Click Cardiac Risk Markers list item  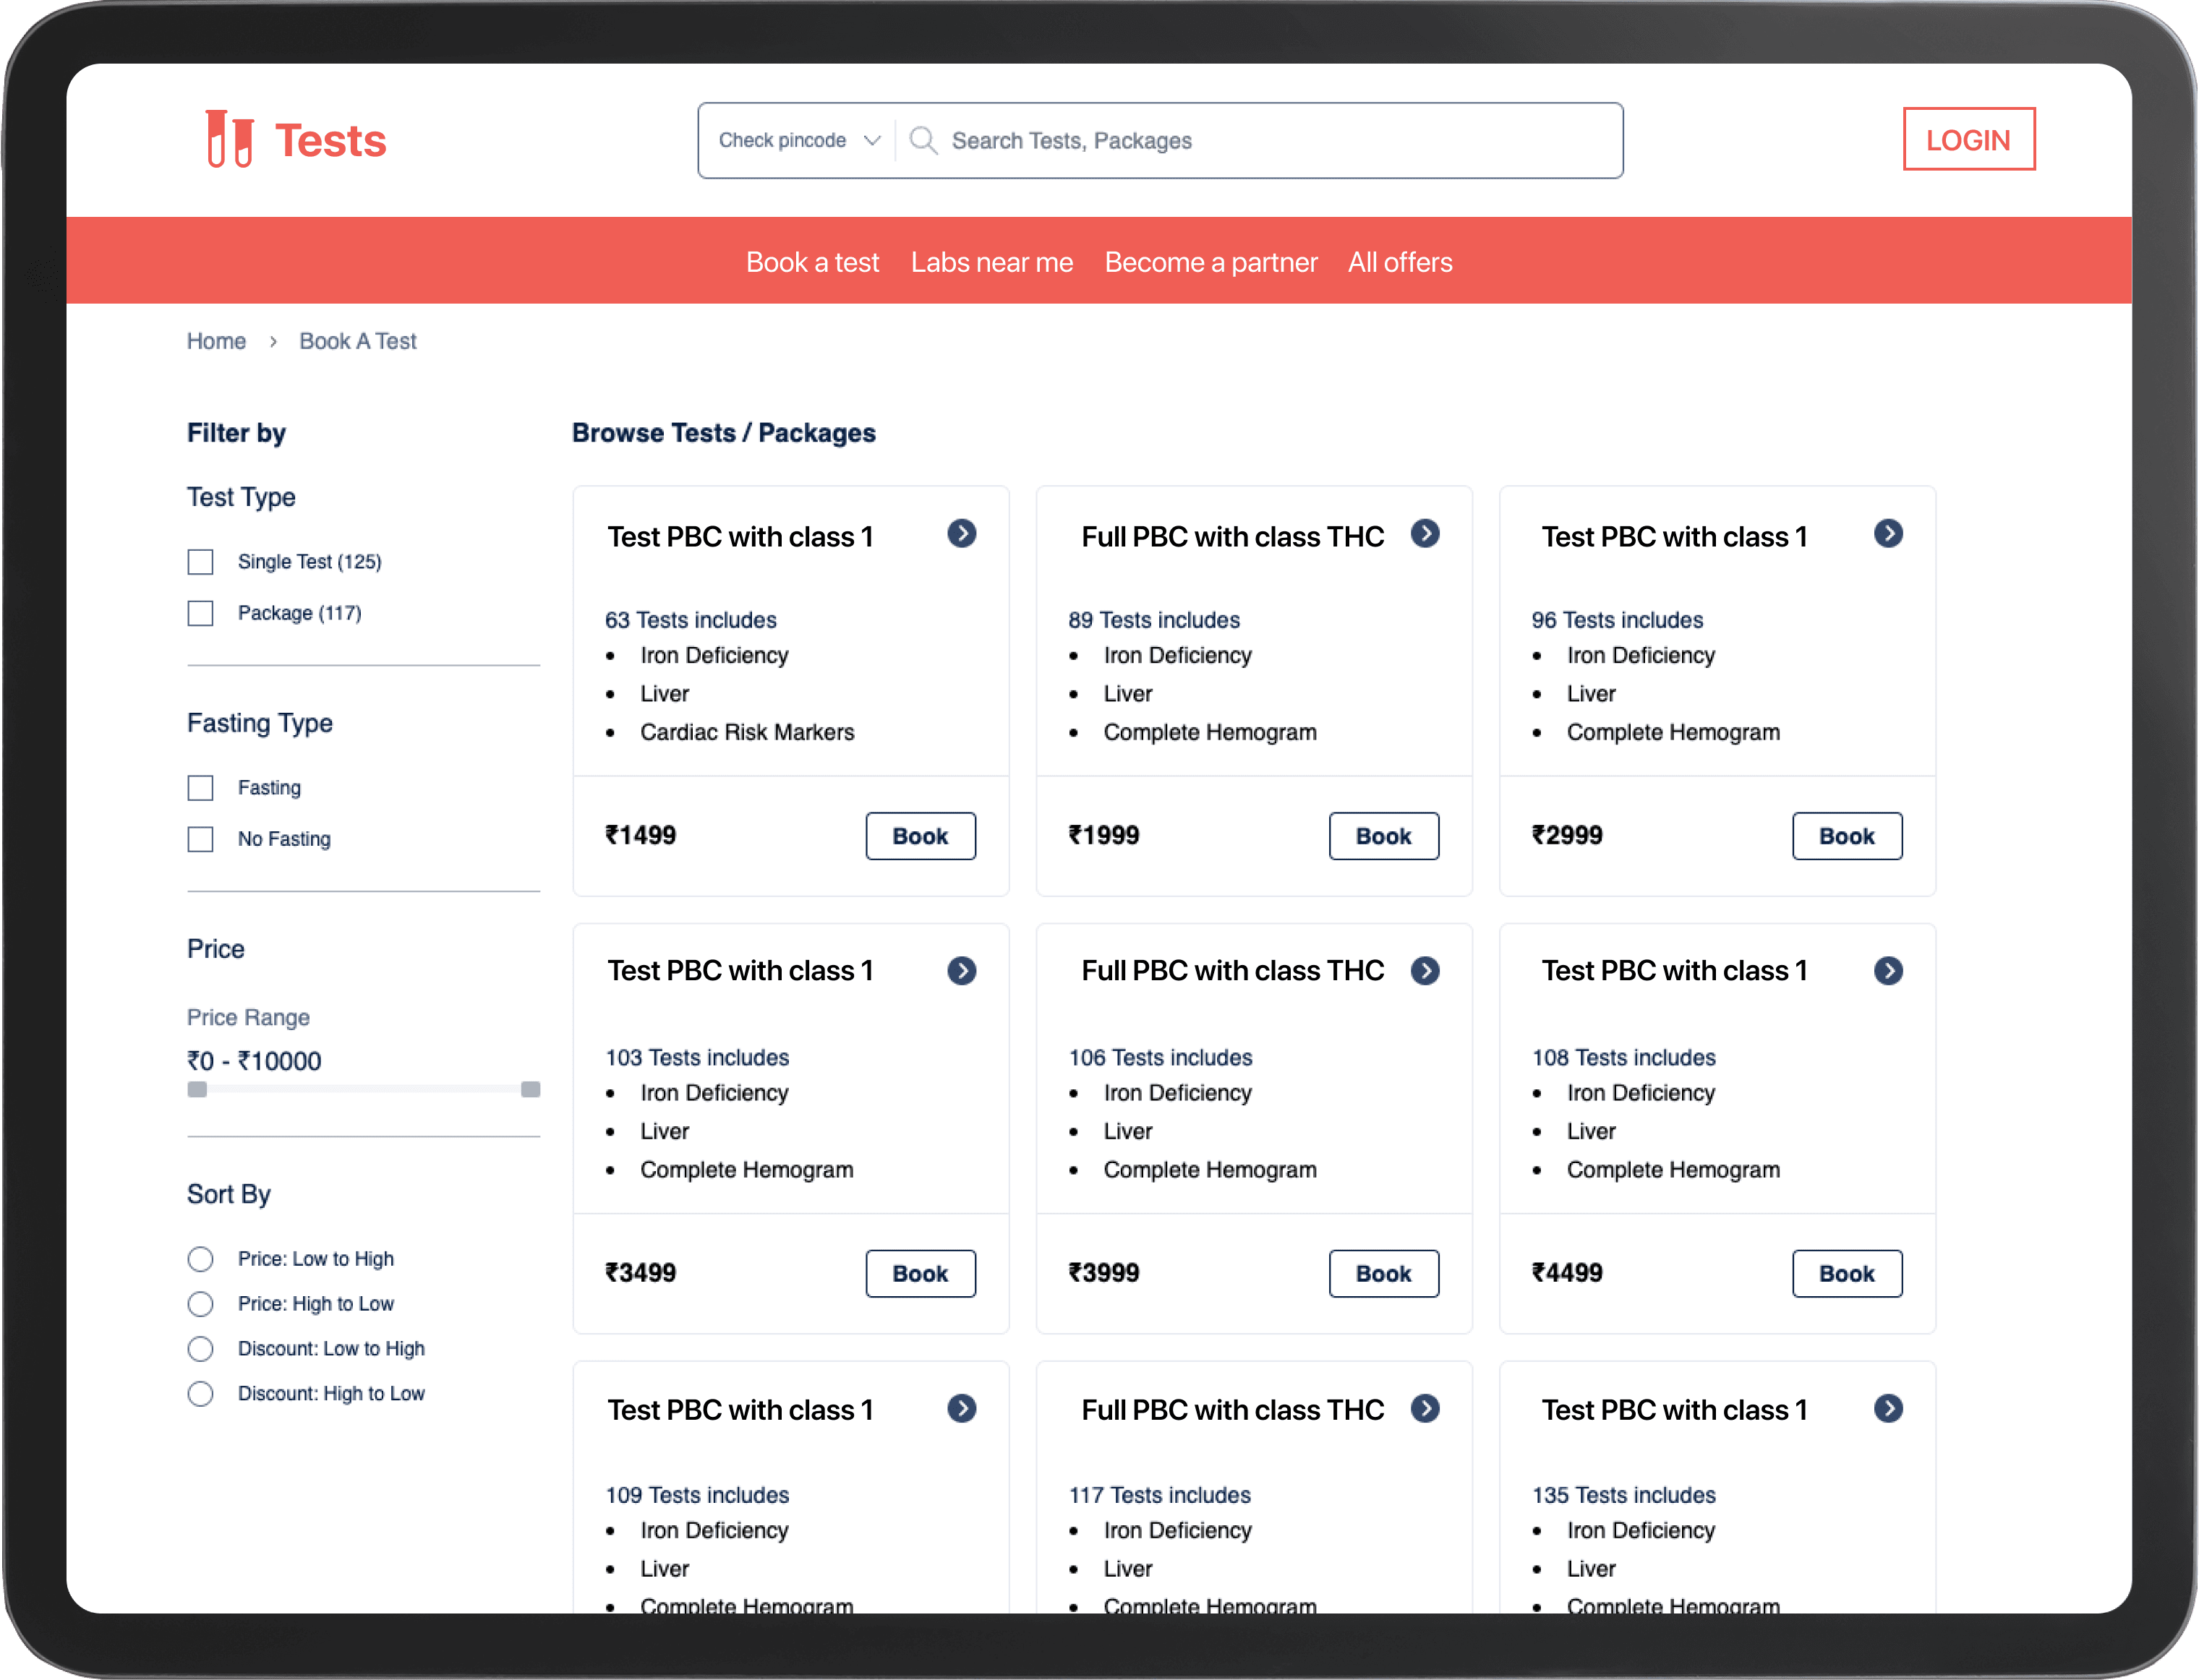(747, 732)
